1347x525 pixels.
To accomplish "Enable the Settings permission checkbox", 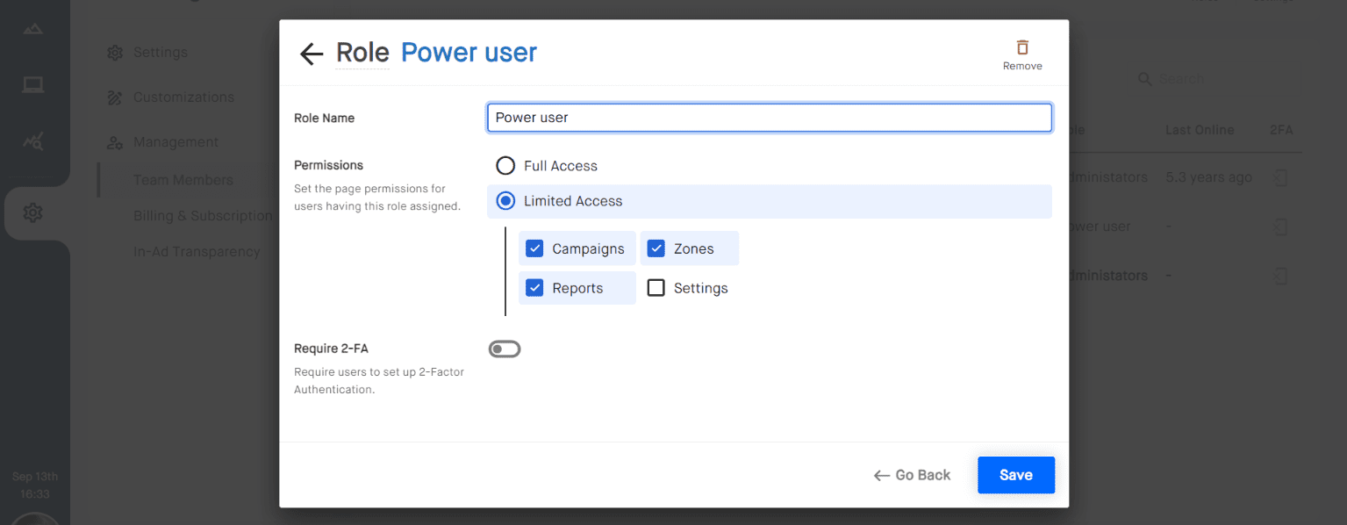I will [656, 287].
